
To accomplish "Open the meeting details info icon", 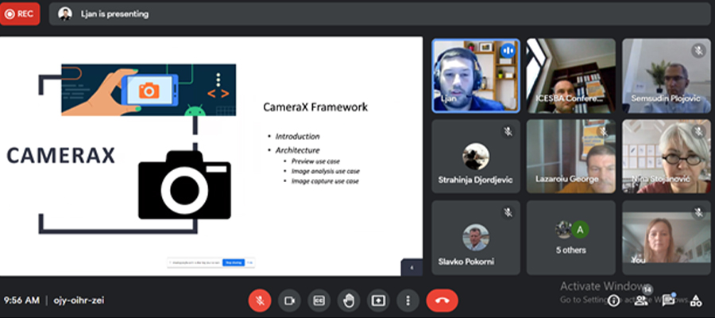I will coord(613,301).
